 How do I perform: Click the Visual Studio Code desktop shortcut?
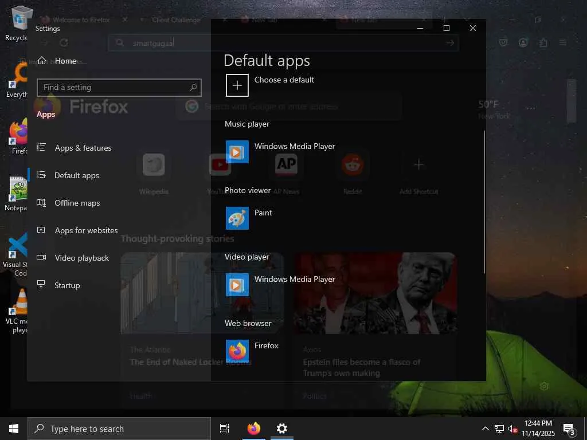click(15, 254)
